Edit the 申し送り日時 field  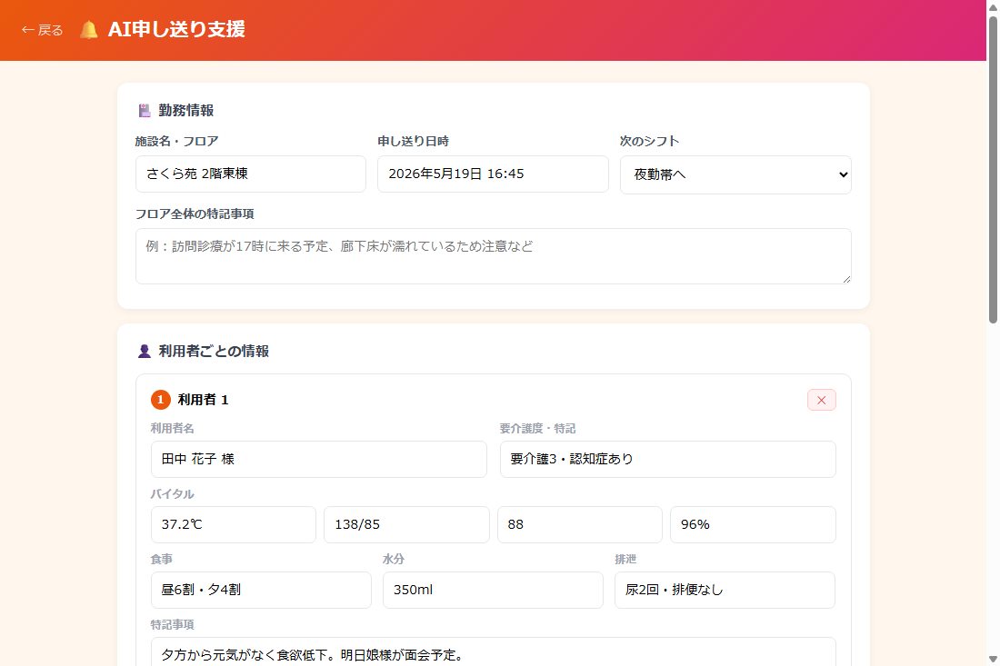coord(493,174)
